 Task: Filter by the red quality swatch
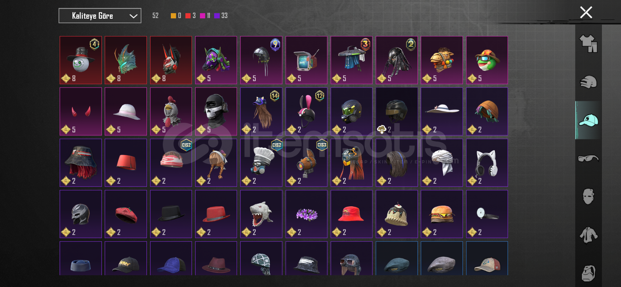(188, 16)
